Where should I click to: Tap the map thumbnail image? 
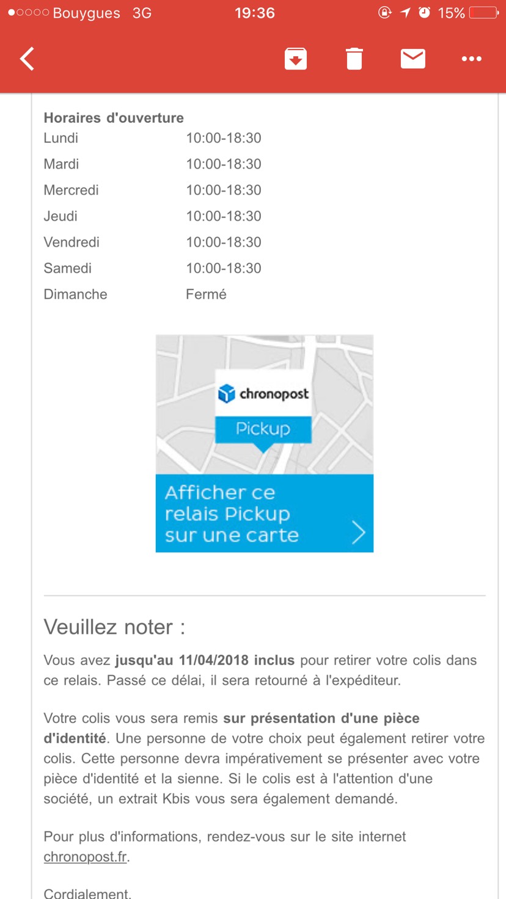point(265,404)
